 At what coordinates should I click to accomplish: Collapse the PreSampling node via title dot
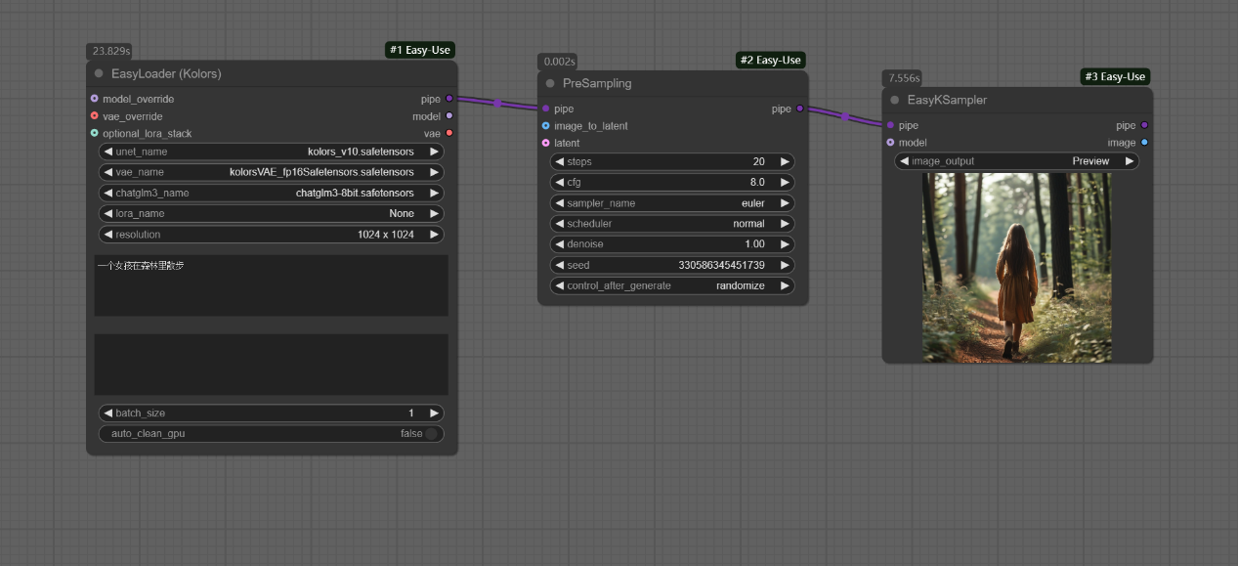(x=550, y=84)
